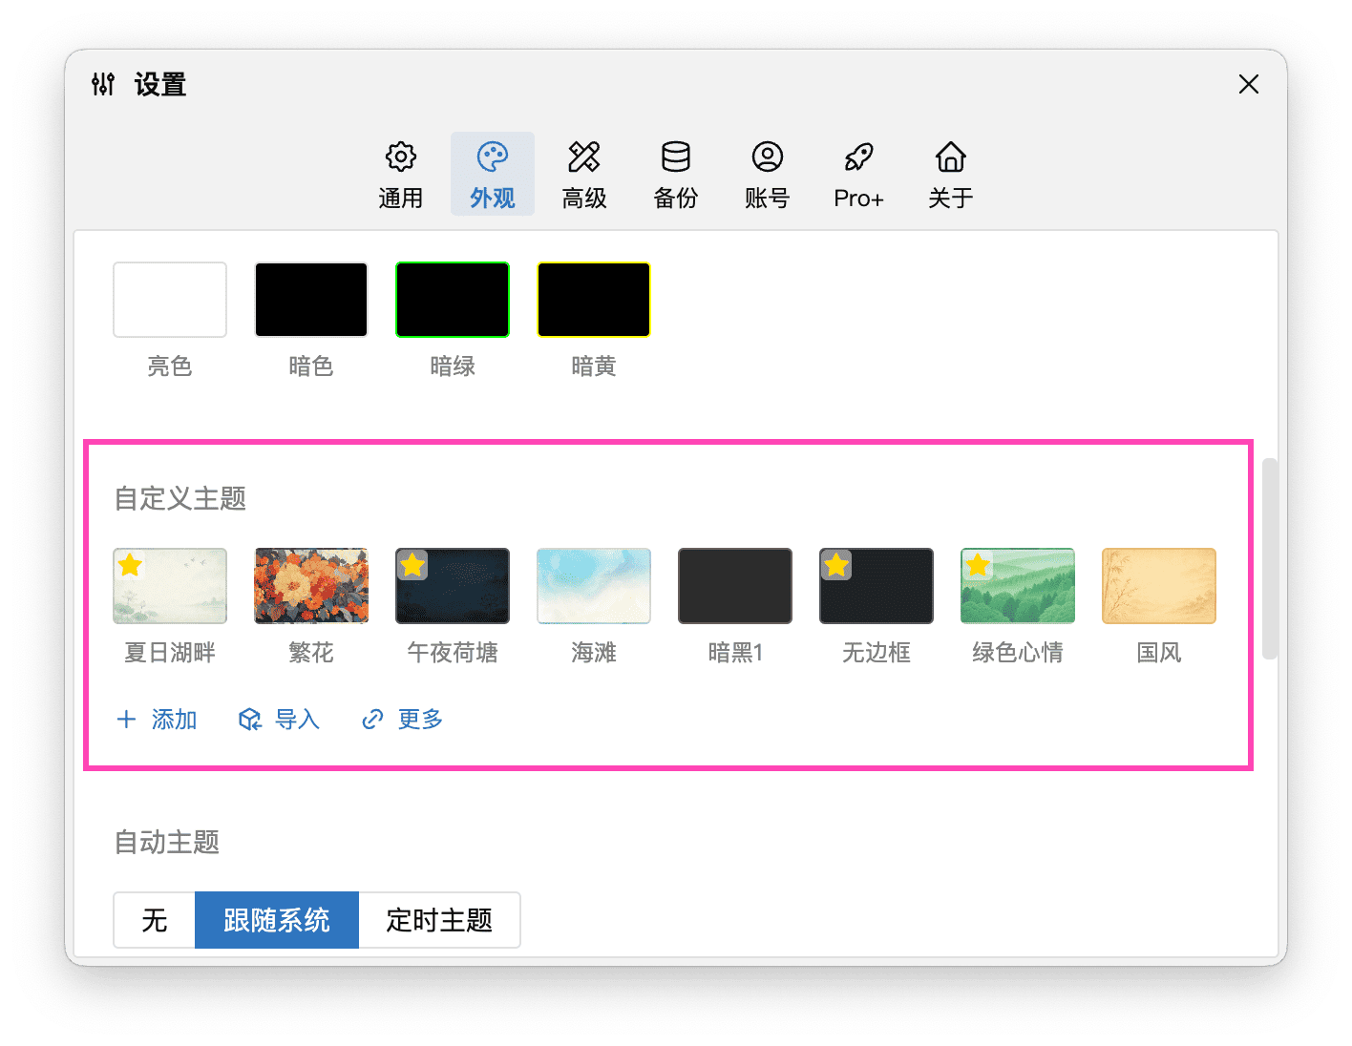The width and height of the screenshot is (1352, 1046).
Task: Click the star badge on 夏日湖畔 theme
Action: click(130, 565)
